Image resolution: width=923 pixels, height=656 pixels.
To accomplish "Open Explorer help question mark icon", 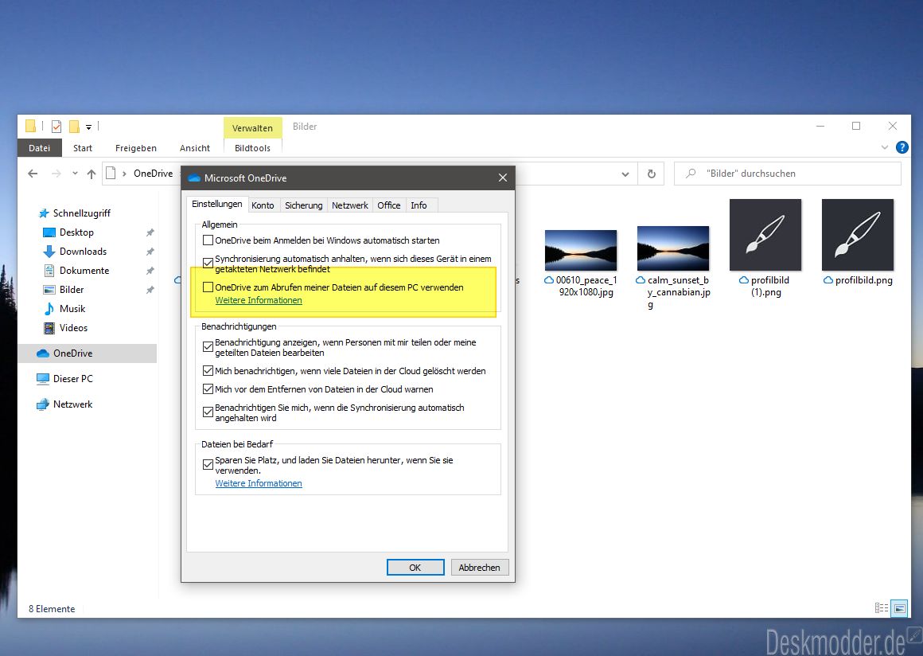I will [902, 147].
